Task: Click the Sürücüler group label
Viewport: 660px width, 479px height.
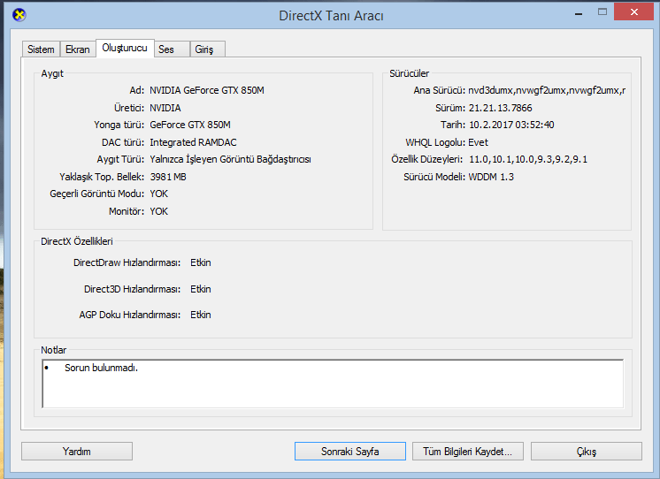Action: [409, 73]
